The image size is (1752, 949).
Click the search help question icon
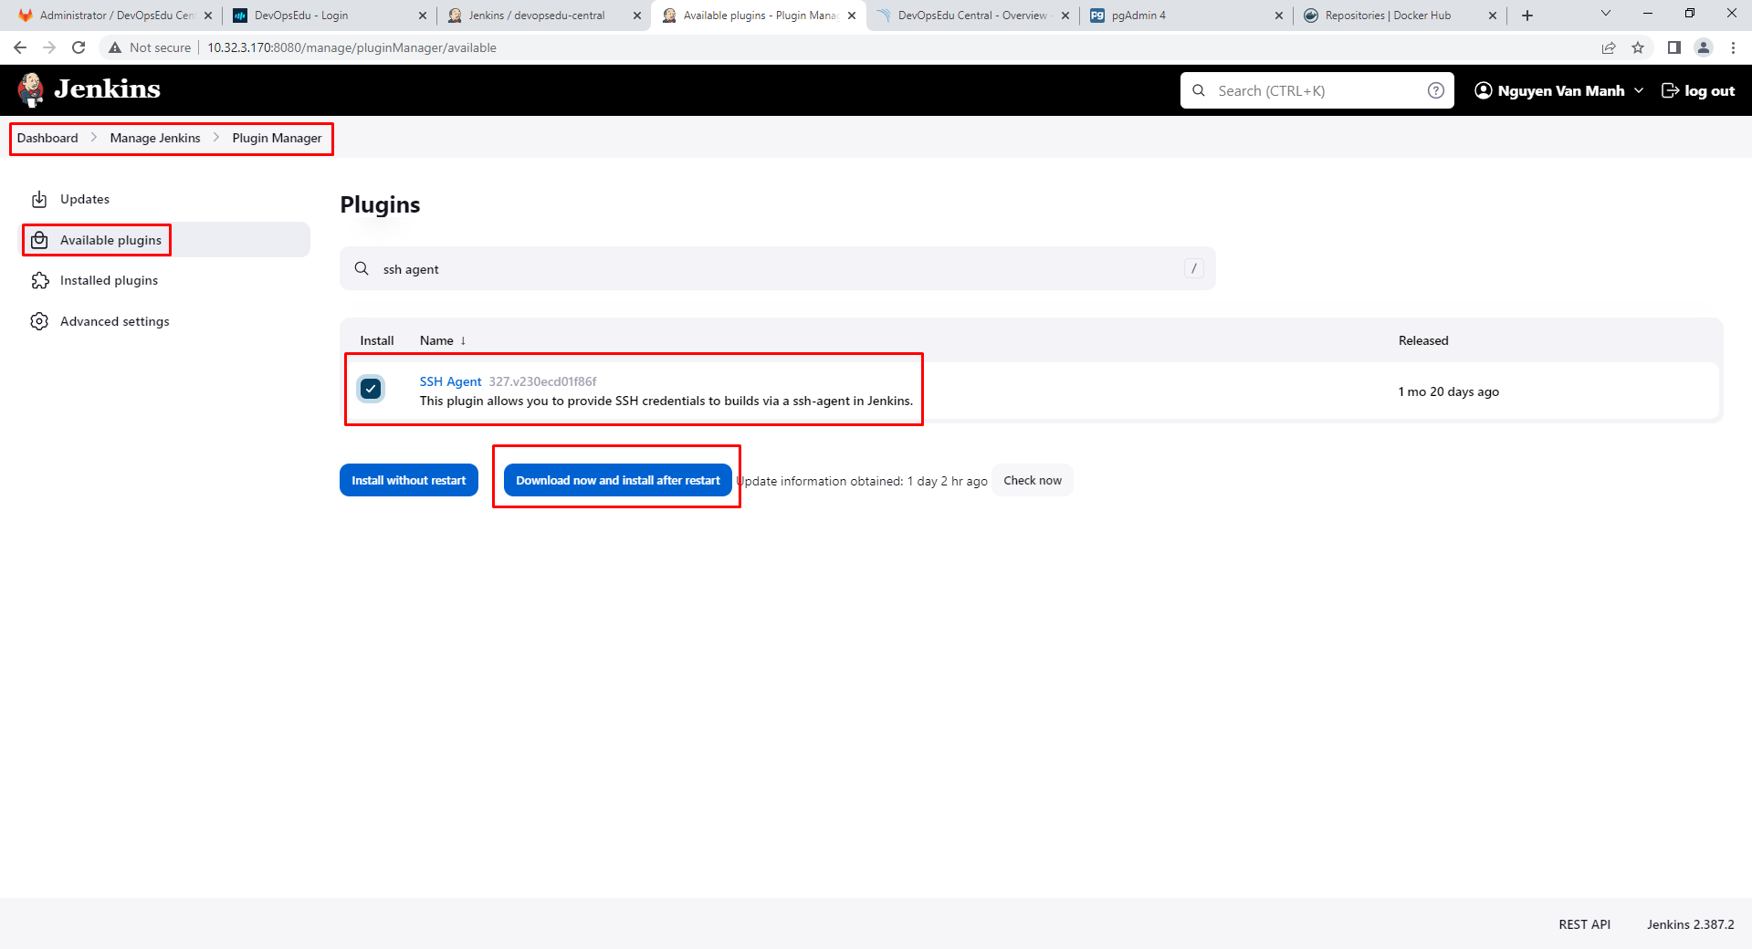click(1435, 90)
